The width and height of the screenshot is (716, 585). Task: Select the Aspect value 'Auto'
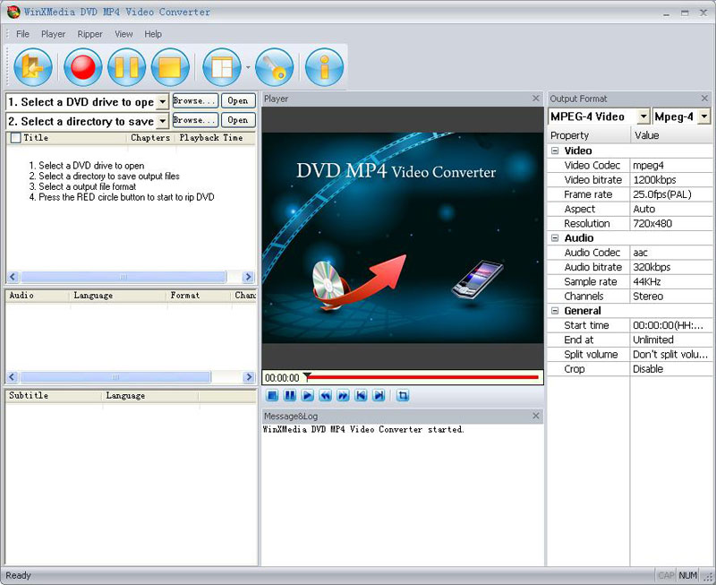click(x=671, y=210)
